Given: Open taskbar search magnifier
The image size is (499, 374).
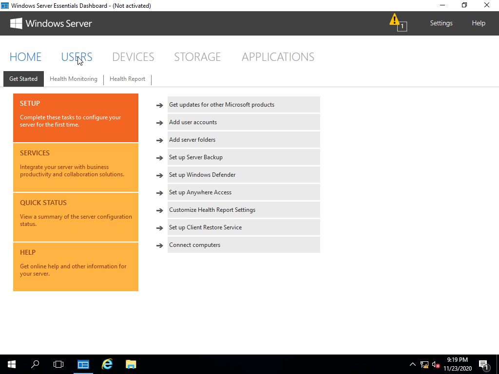Looking at the screenshot, I should click(x=35, y=364).
